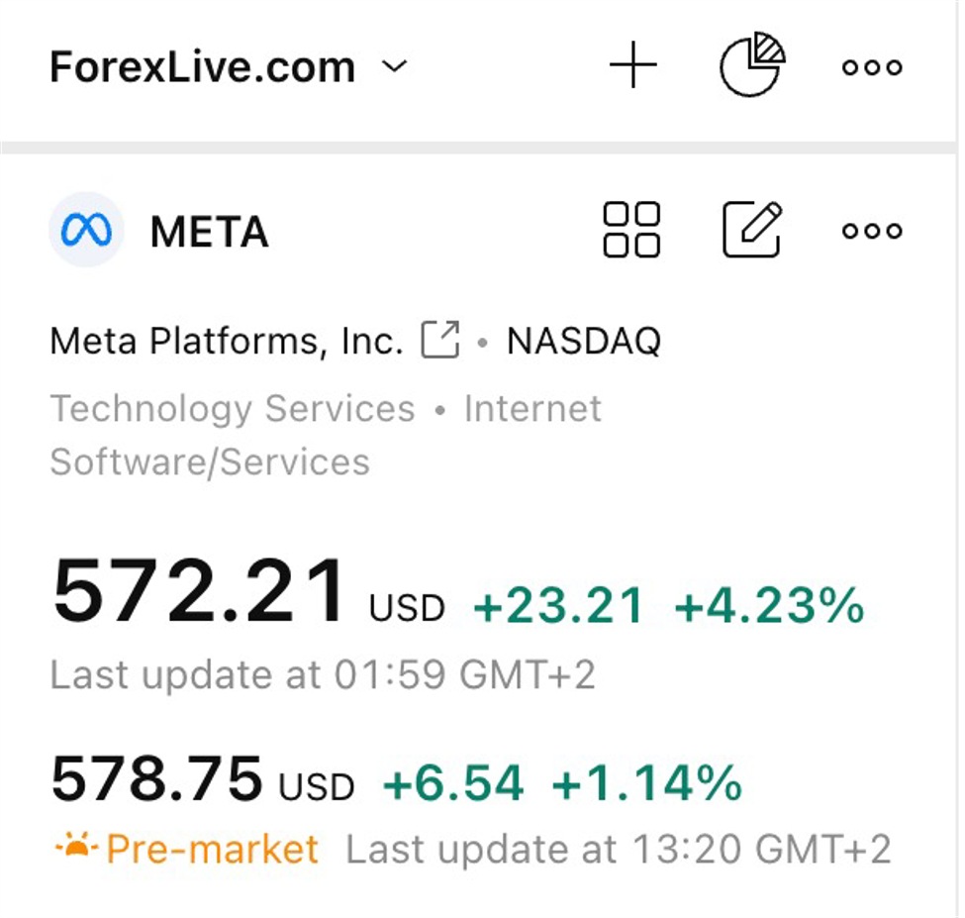The width and height of the screenshot is (965, 918).
Task: Open the watchlist three-dots options menu
Action: [872, 66]
